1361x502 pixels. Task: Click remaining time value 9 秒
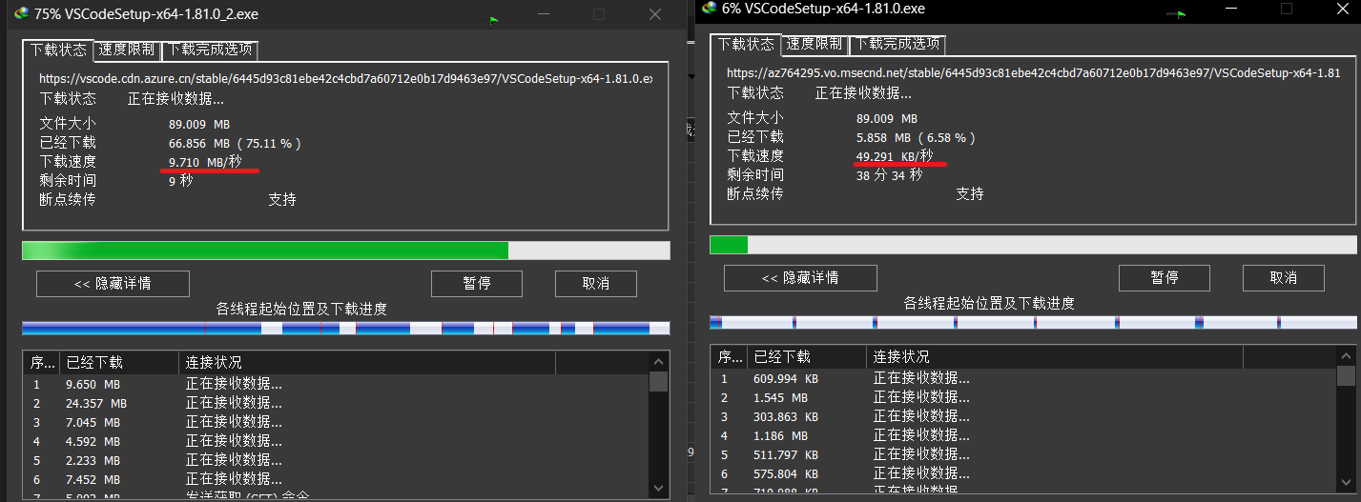(180, 180)
